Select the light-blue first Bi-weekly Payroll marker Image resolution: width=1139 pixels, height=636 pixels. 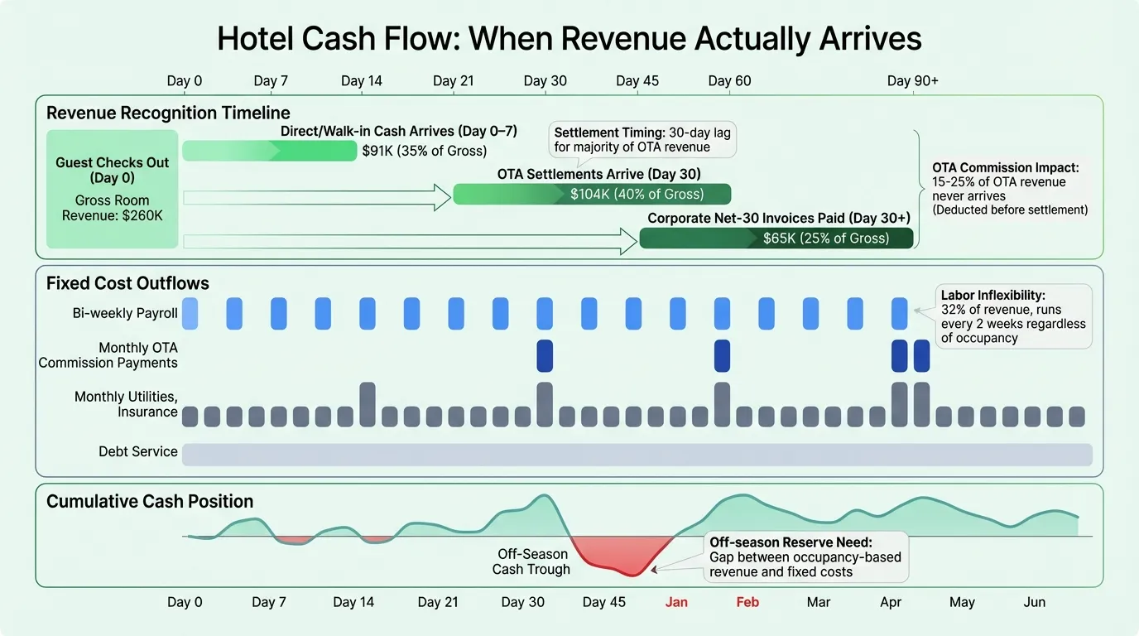coord(190,314)
